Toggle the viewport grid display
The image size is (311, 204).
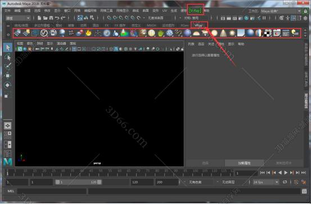(x=74, y=49)
